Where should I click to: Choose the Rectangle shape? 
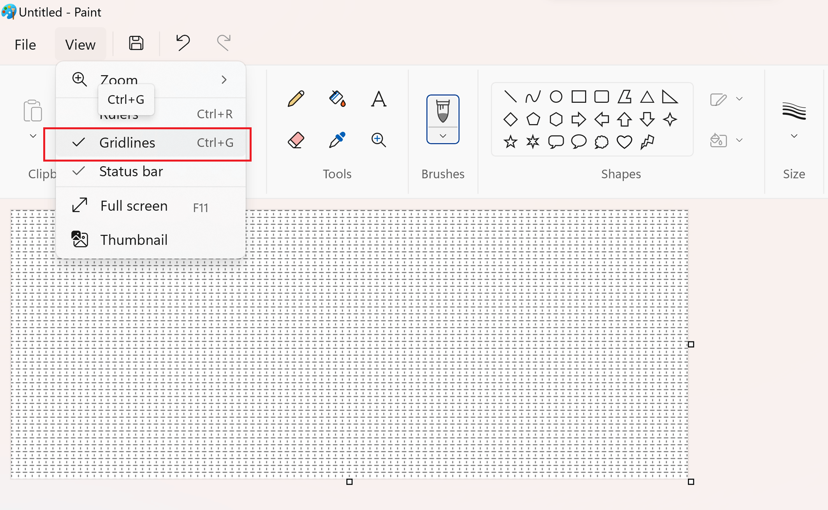[579, 97]
